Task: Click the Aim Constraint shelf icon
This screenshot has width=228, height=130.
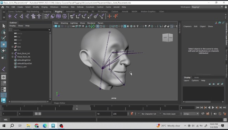Action: point(96,16)
